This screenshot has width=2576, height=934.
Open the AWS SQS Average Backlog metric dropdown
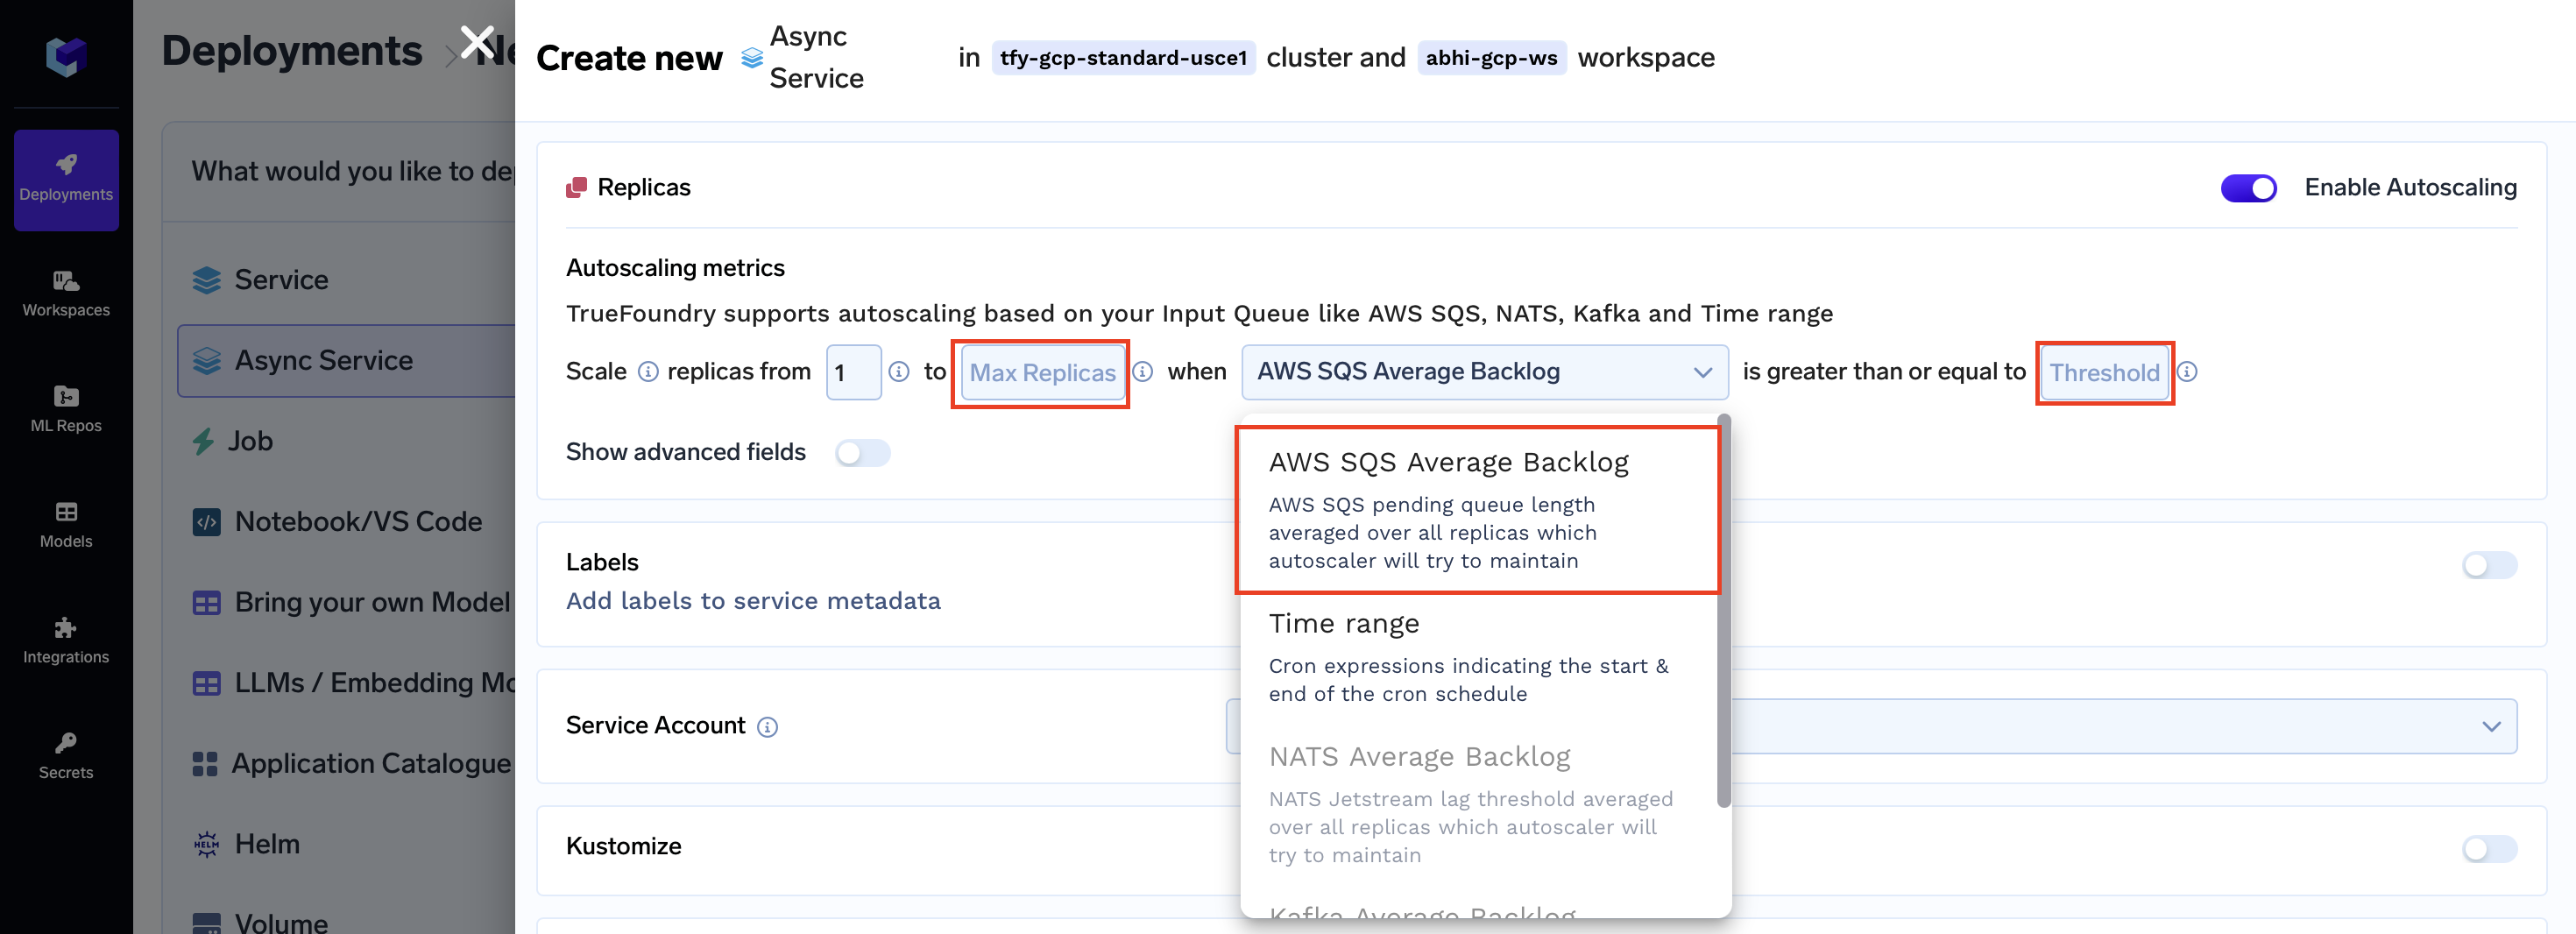(x=1484, y=372)
